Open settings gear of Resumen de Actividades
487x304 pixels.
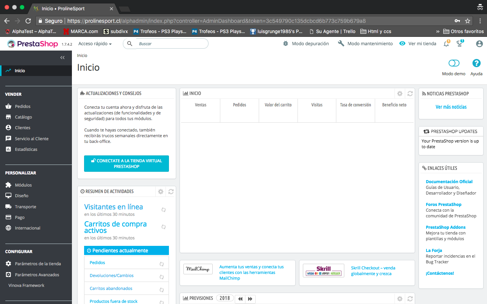coord(161,192)
